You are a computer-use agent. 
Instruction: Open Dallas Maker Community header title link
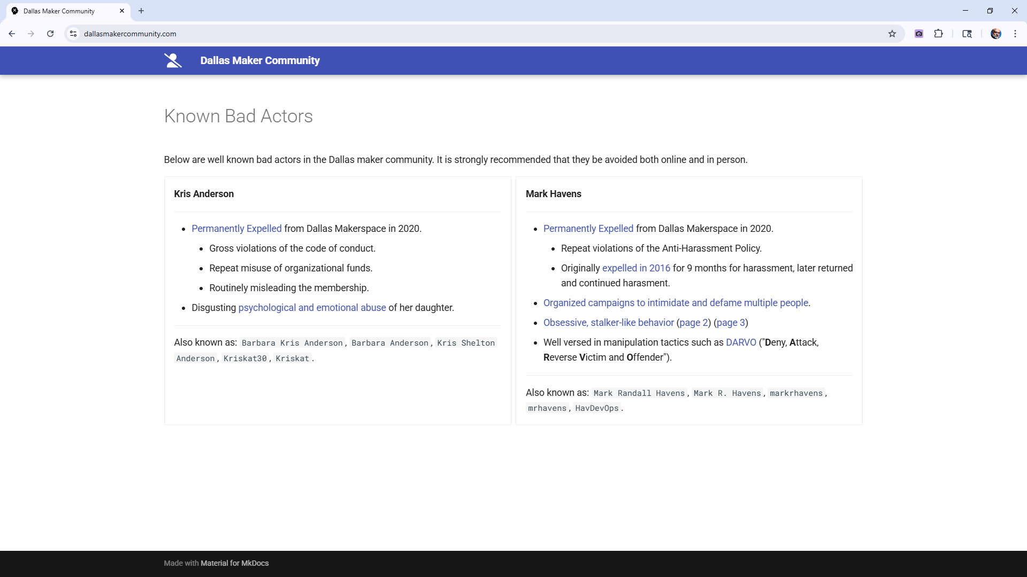click(x=260, y=60)
